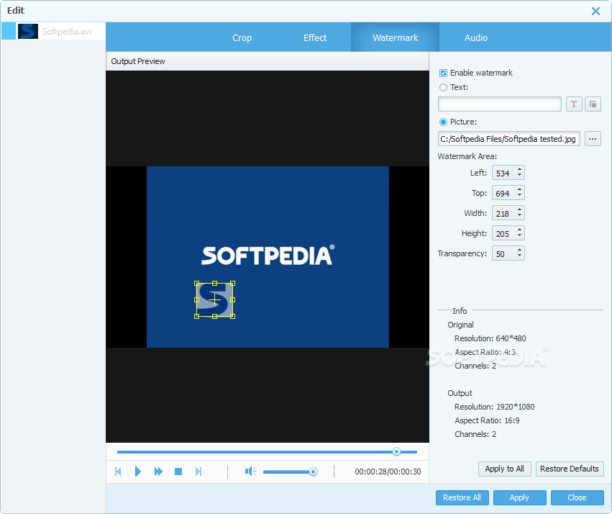Click Restore Defaults button
The height and width of the screenshot is (514, 612).
(x=570, y=469)
